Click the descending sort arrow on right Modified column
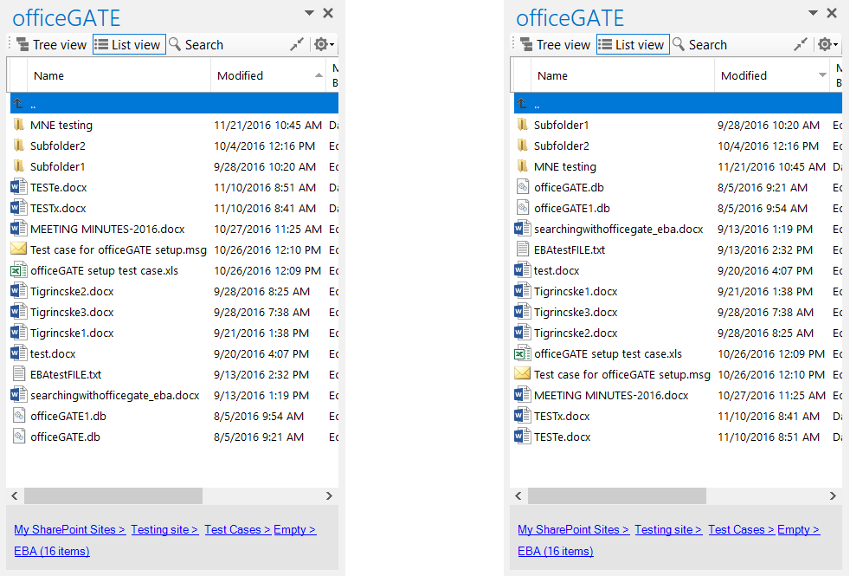Viewport: 850px width, 576px height. pyautogui.click(x=822, y=76)
